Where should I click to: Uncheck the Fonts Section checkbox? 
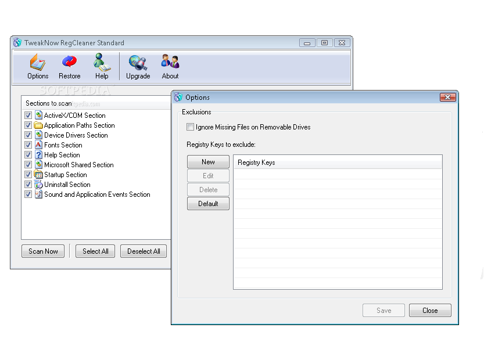(28, 145)
